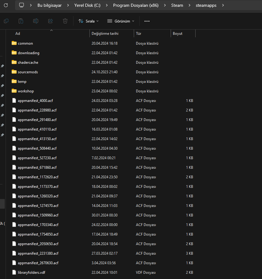The width and height of the screenshot is (262, 279).
Task: Click VDF Dosyası type of libraryfolders.vdf
Action: click(146, 273)
